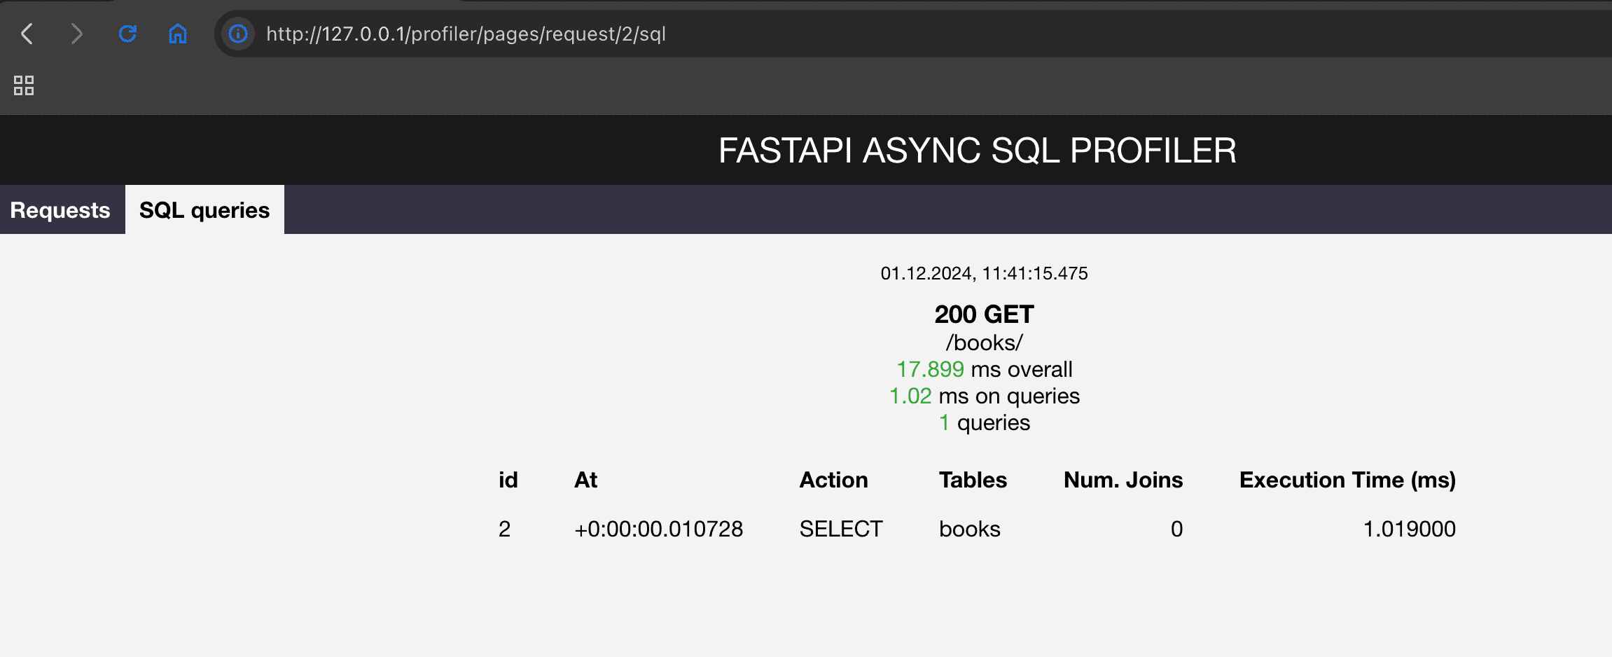
Task: Click the books table cell
Action: pyautogui.click(x=970, y=529)
